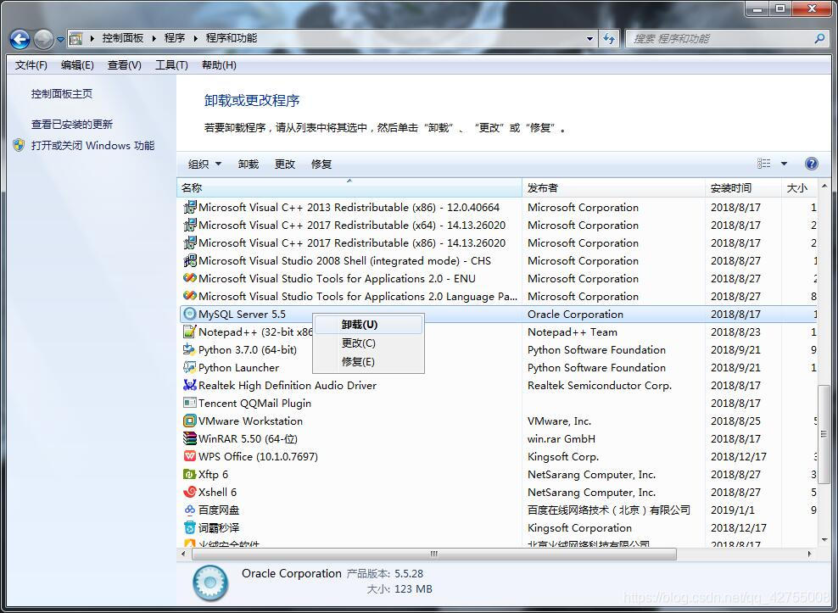Click the Realtek Audio Driver icon
The width and height of the screenshot is (838, 613).
pyautogui.click(x=189, y=385)
